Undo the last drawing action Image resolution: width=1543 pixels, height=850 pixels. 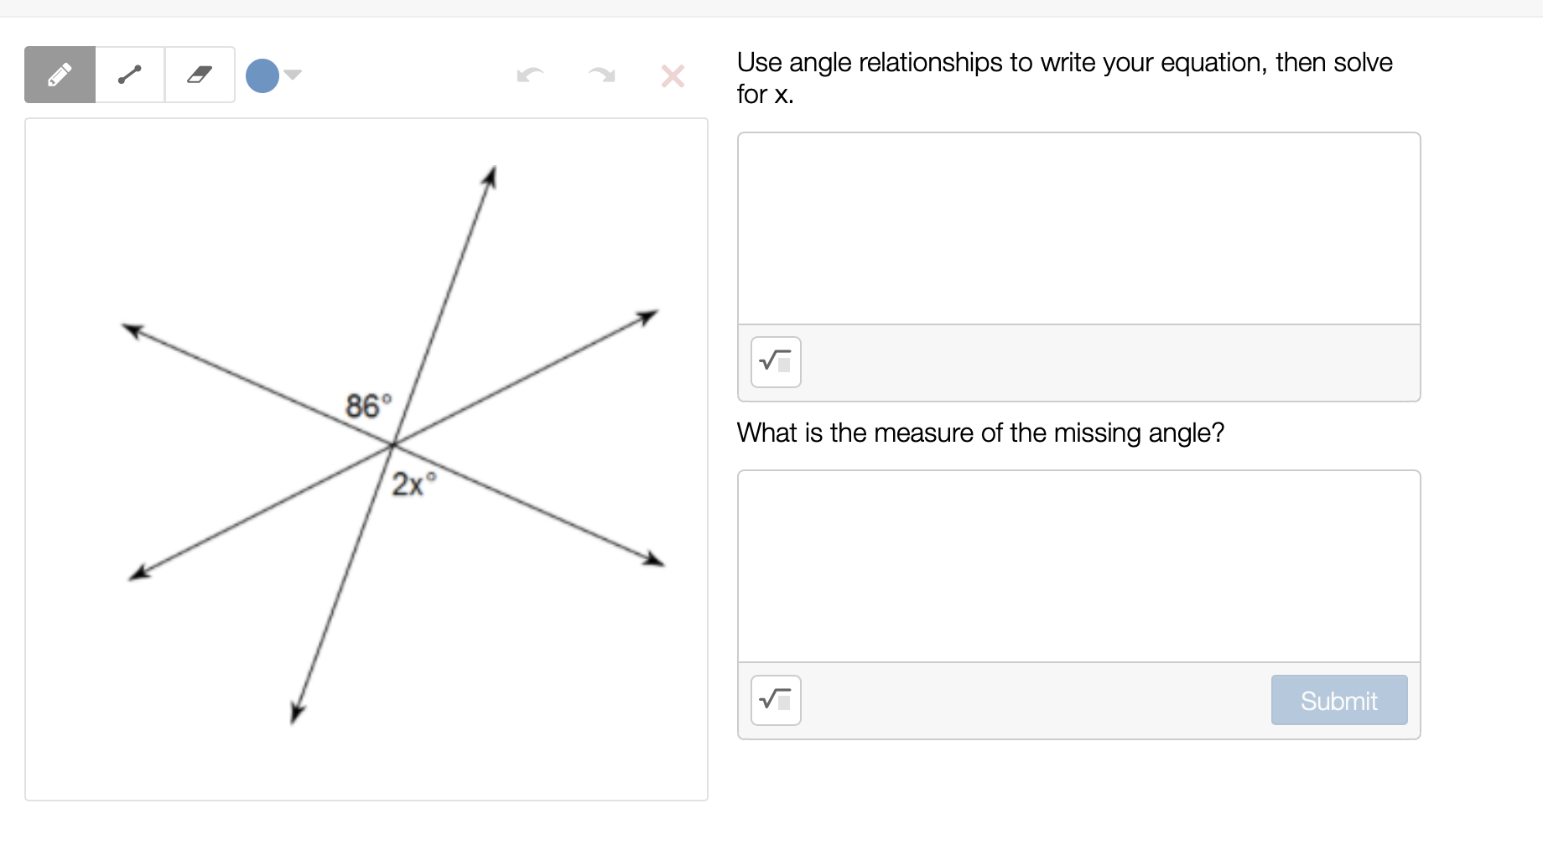(x=532, y=75)
